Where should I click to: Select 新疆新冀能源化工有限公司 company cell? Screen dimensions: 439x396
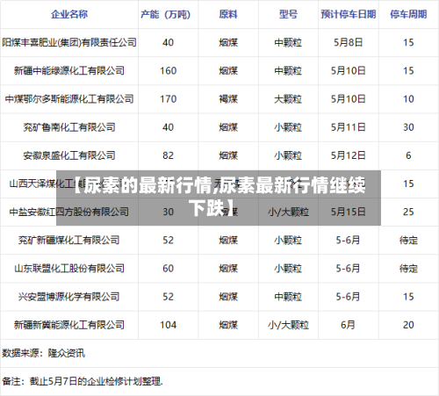(69, 325)
